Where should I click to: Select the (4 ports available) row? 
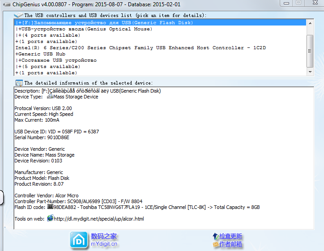coord(160,35)
